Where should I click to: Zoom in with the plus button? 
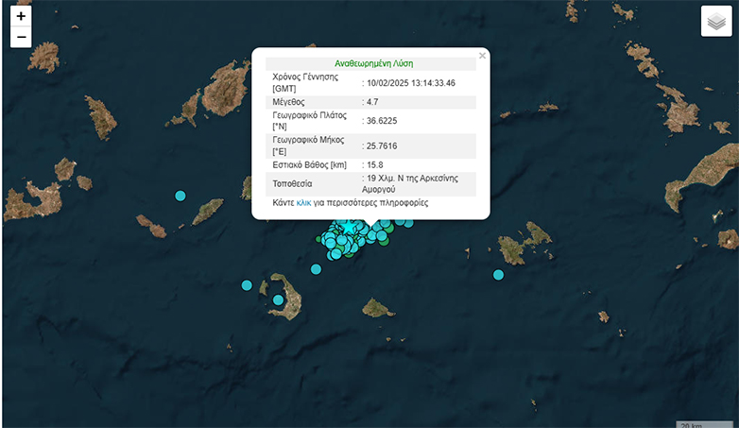(21, 16)
